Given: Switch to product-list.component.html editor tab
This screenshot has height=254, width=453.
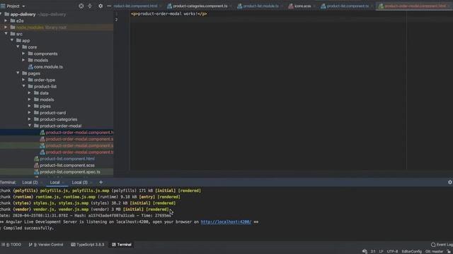Looking at the screenshot, I should point(135,6).
